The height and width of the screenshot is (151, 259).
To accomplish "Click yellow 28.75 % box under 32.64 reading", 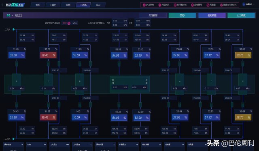I will click(243, 118).
